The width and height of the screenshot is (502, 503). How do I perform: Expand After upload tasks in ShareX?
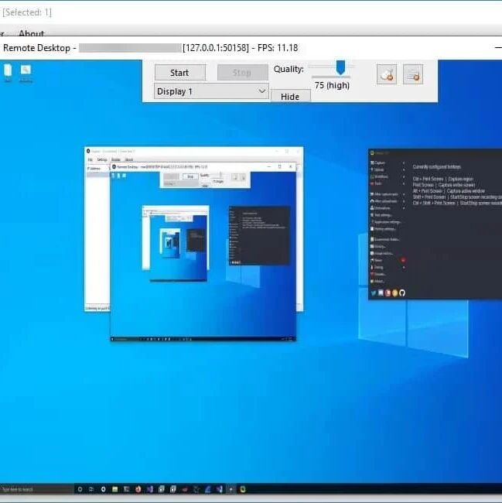[x=388, y=201]
